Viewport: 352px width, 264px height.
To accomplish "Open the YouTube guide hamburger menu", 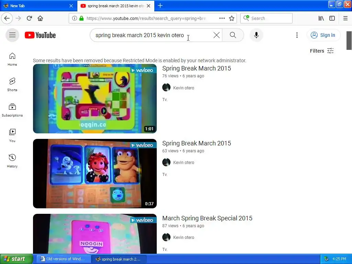I will [x=12, y=35].
